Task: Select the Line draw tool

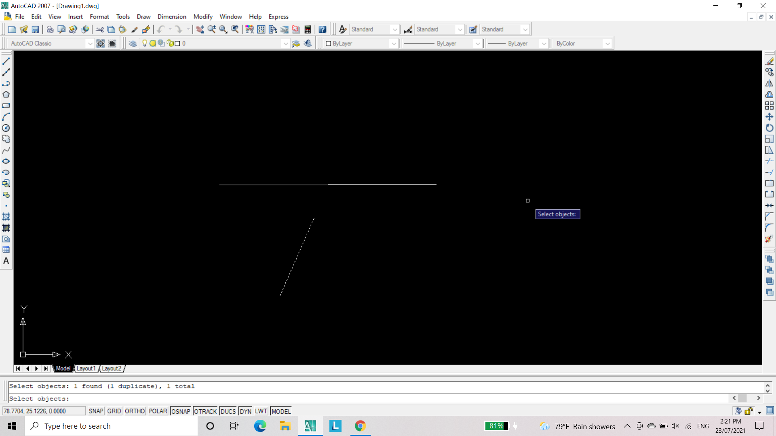Action: click(x=6, y=61)
